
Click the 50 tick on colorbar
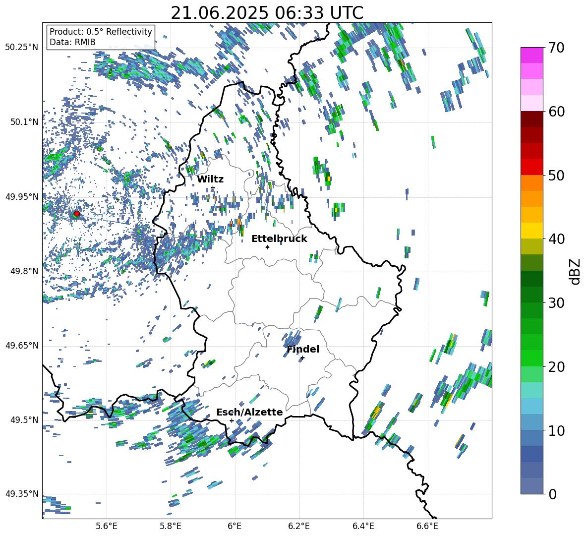[556, 175]
